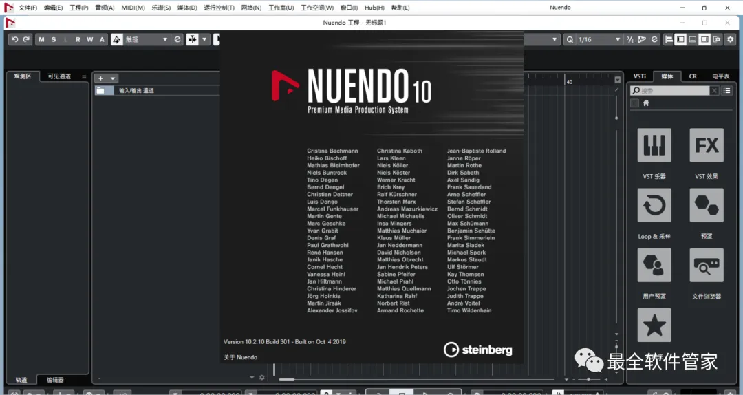Open the track presets arrow beside plus

(x=113, y=78)
